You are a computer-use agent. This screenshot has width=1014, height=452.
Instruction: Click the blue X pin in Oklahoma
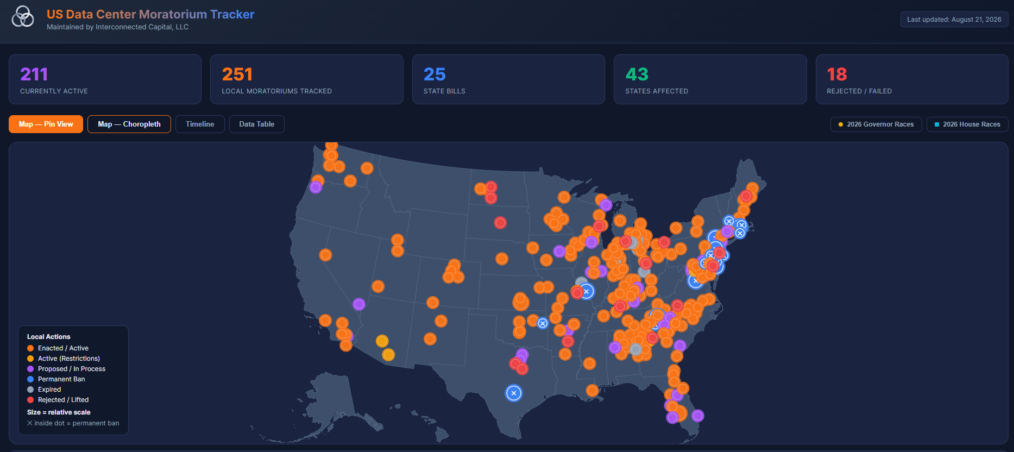pyautogui.click(x=543, y=323)
